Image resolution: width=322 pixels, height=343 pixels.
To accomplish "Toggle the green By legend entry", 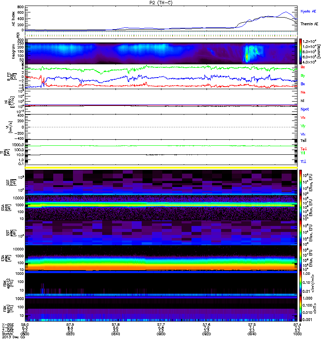I will coord(303,76).
